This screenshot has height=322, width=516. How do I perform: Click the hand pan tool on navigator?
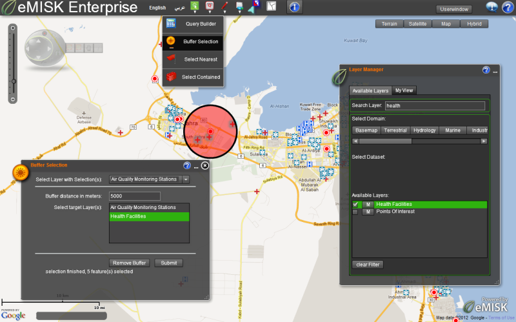pos(88,48)
